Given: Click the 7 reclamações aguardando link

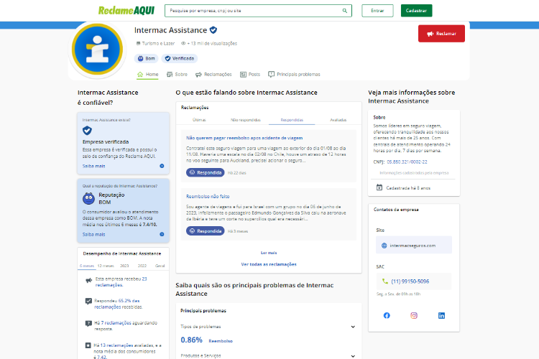Looking at the screenshot, I should point(116,323).
